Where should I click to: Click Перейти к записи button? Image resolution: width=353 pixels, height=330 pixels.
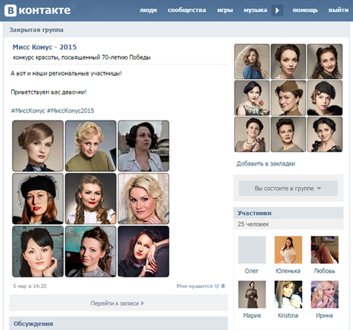118,303
